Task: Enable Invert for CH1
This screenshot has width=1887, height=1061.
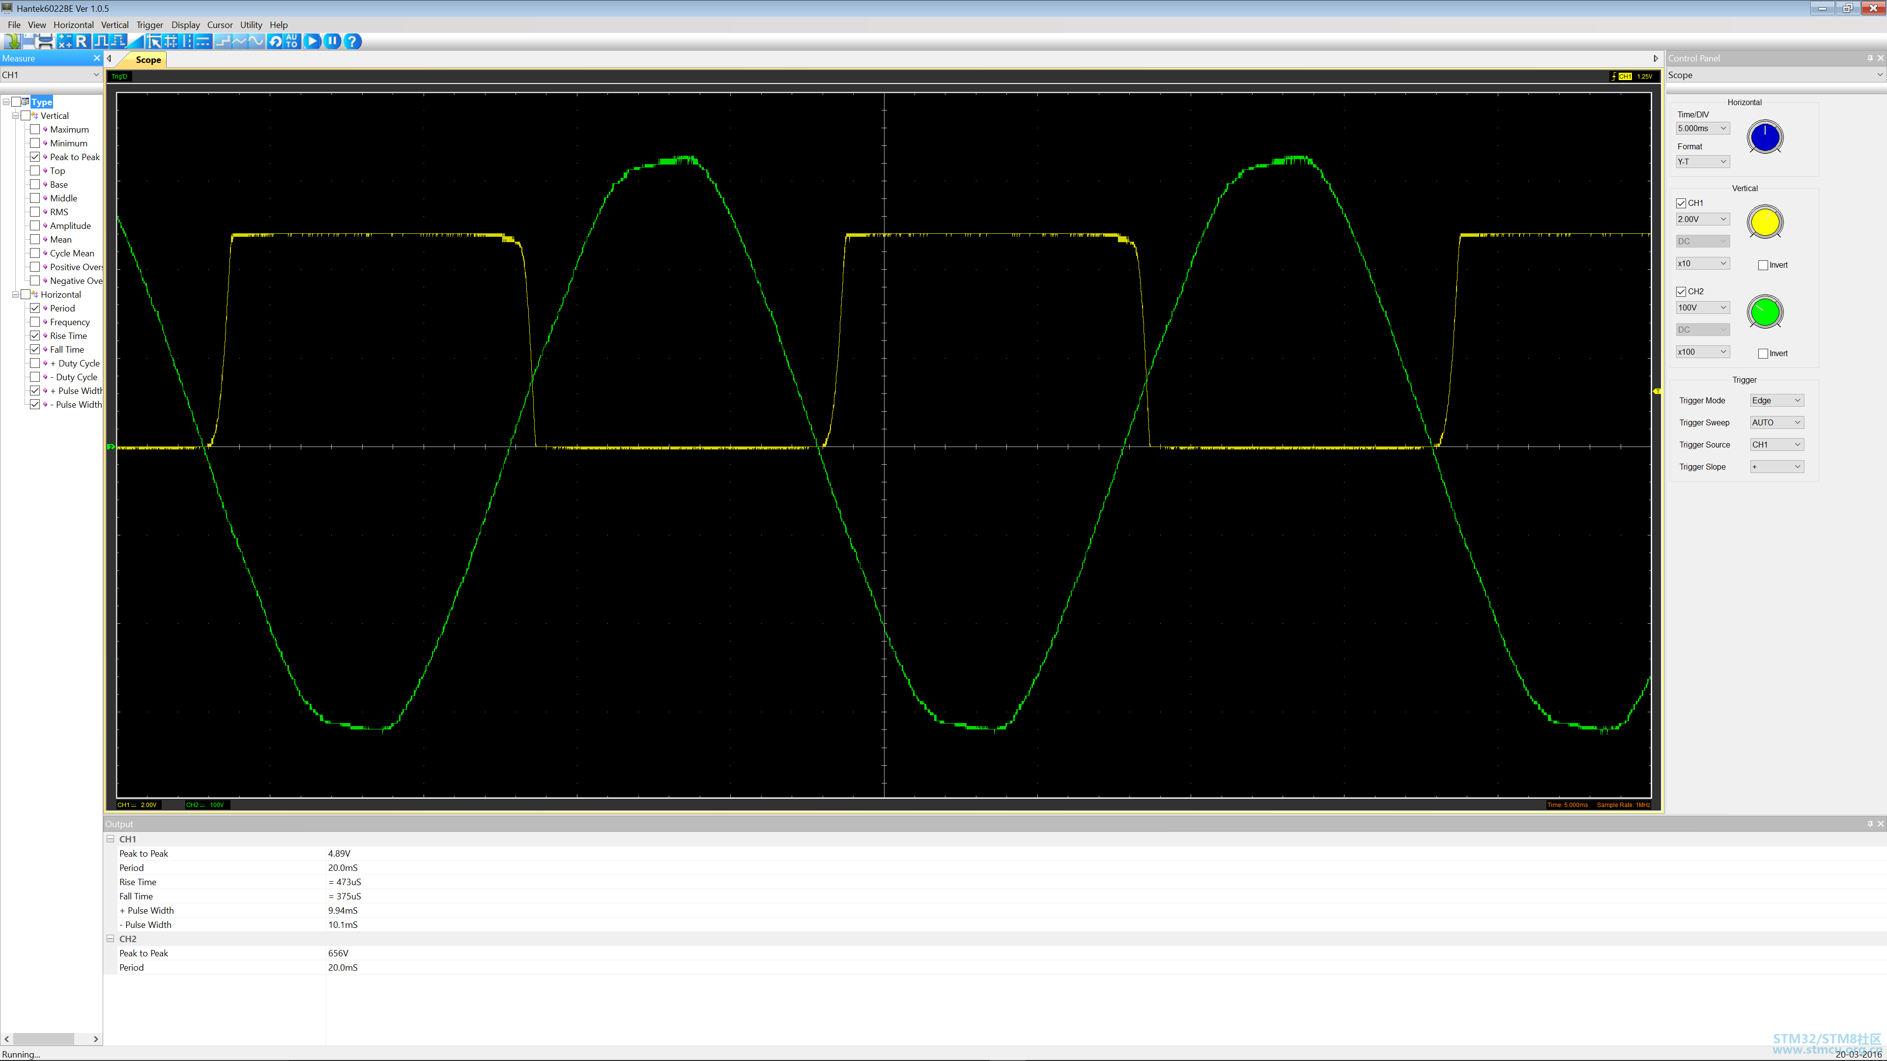Action: (x=1763, y=265)
